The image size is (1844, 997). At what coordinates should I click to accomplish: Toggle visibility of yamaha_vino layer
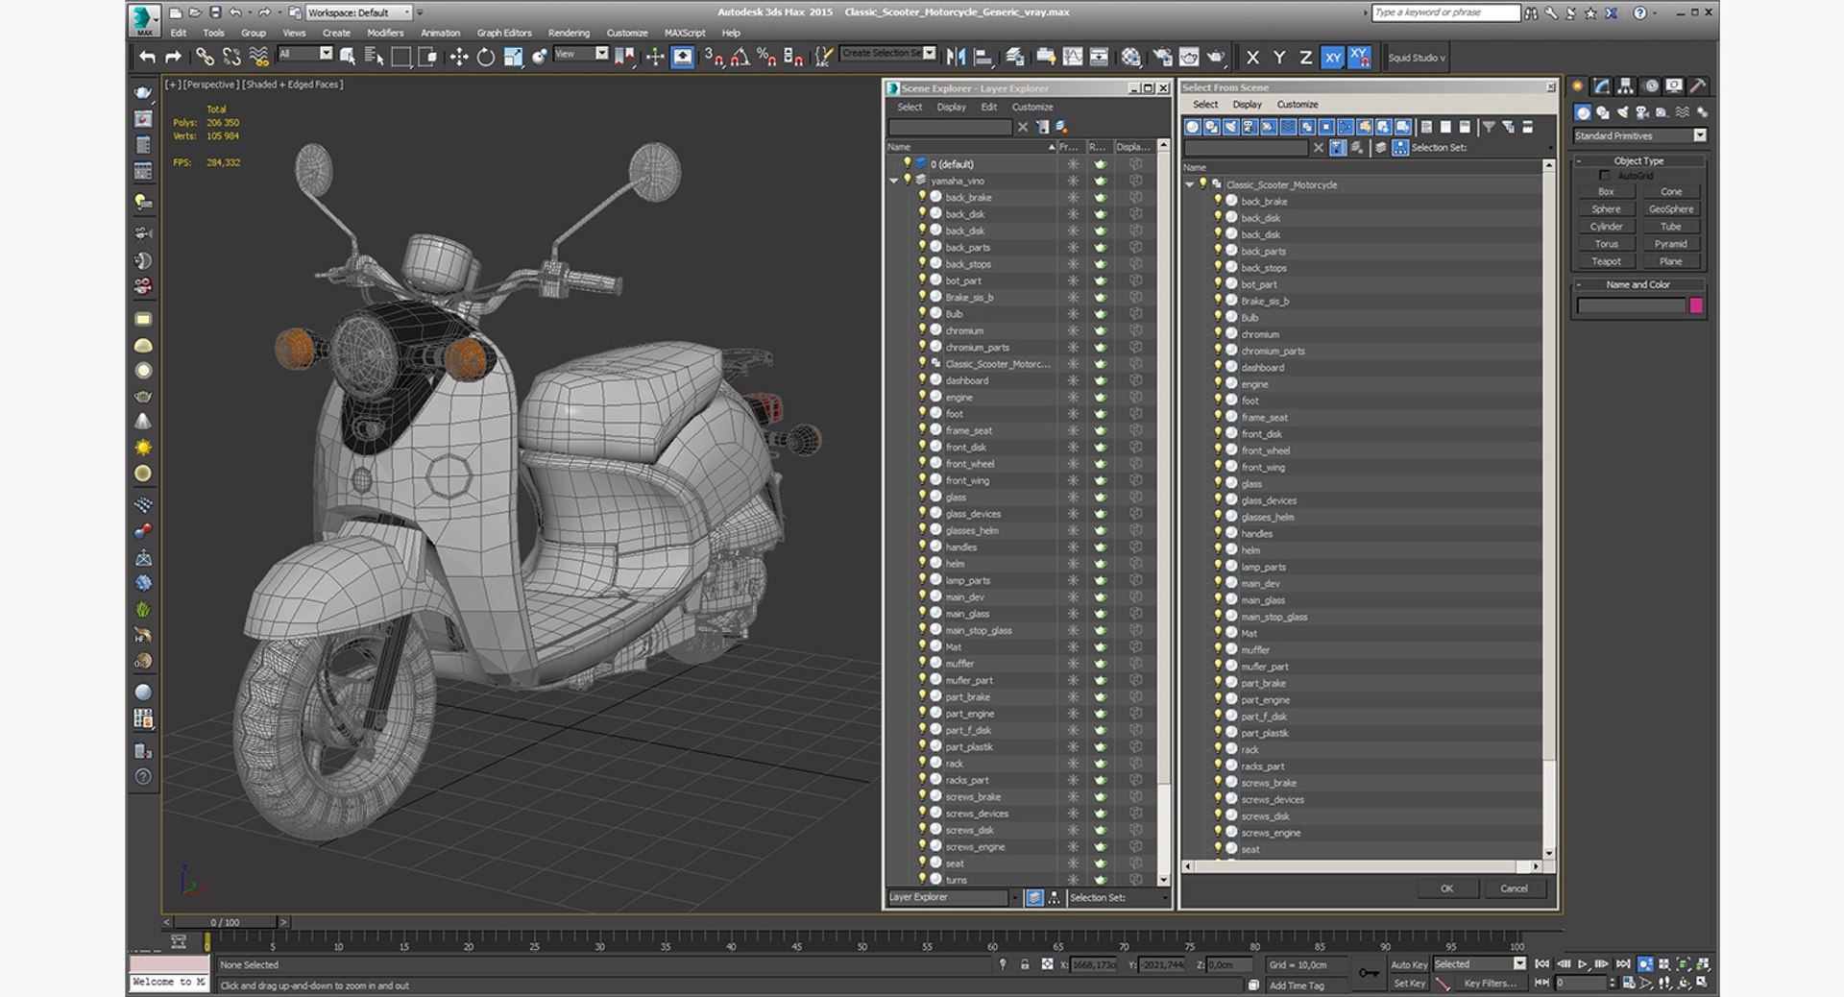point(907,181)
